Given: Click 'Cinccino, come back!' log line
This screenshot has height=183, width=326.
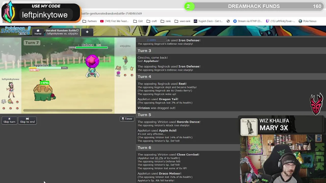Looking at the screenshot, I should coord(153,58).
